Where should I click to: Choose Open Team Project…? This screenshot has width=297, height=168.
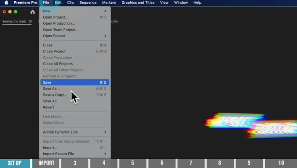[75, 30]
